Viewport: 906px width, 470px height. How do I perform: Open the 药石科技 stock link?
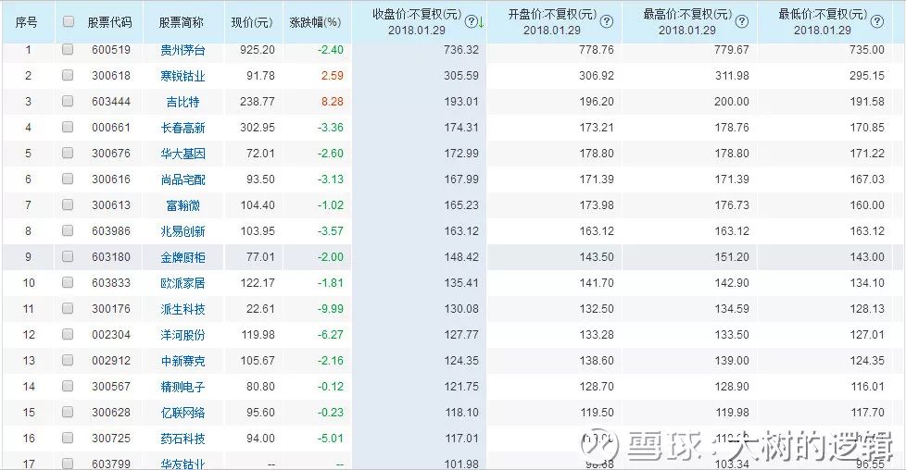pos(182,439)
